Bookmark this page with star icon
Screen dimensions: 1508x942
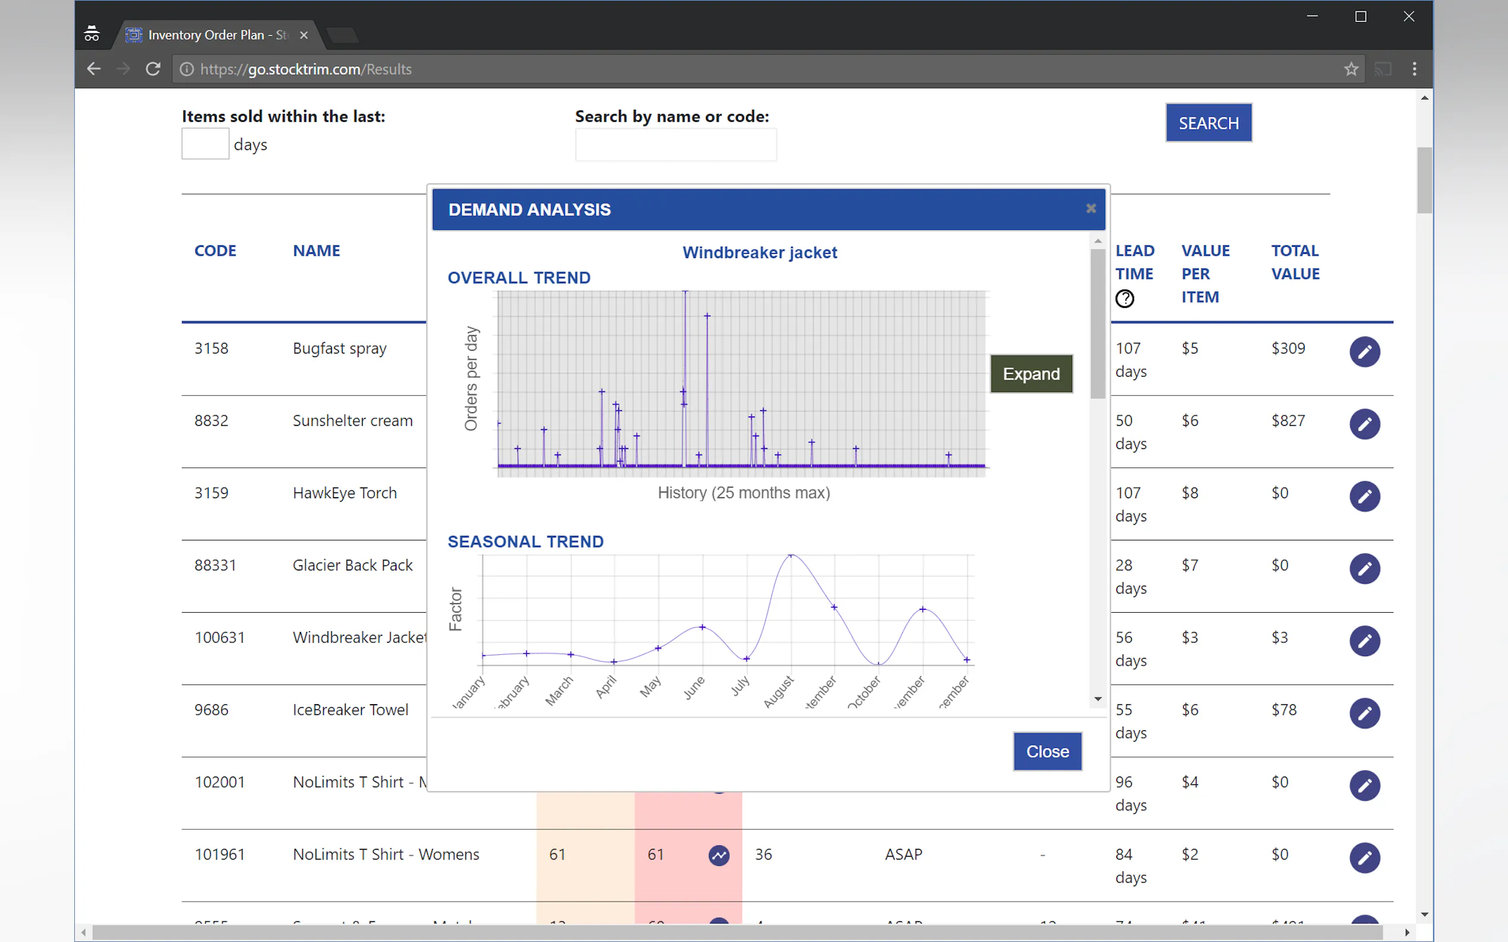pos(1350,69)
